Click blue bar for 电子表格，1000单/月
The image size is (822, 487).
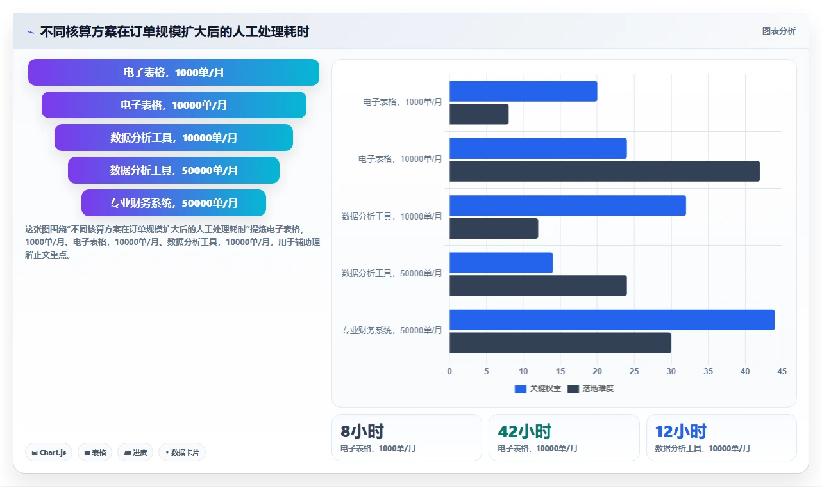click(523, 92)
